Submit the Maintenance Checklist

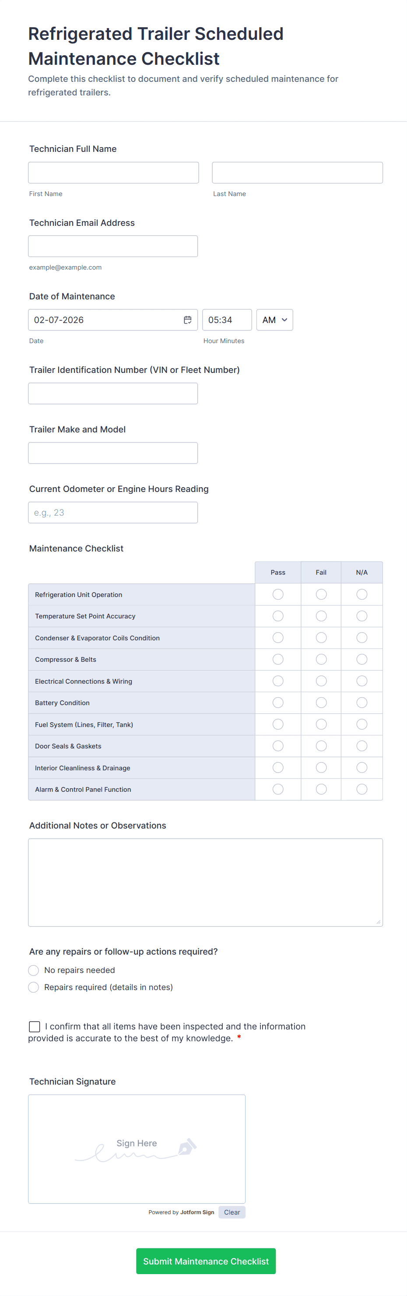pos(206,1261)
